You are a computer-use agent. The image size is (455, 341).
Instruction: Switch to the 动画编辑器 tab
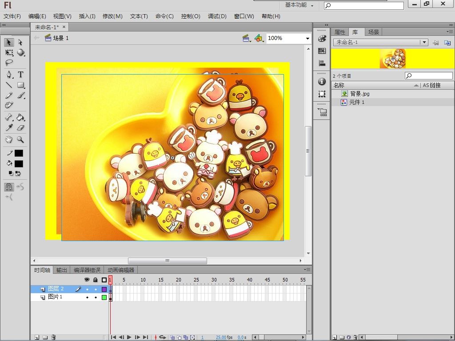point(121,270)
